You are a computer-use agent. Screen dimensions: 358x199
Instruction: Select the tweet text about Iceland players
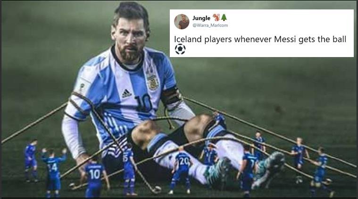pos(260,39)
